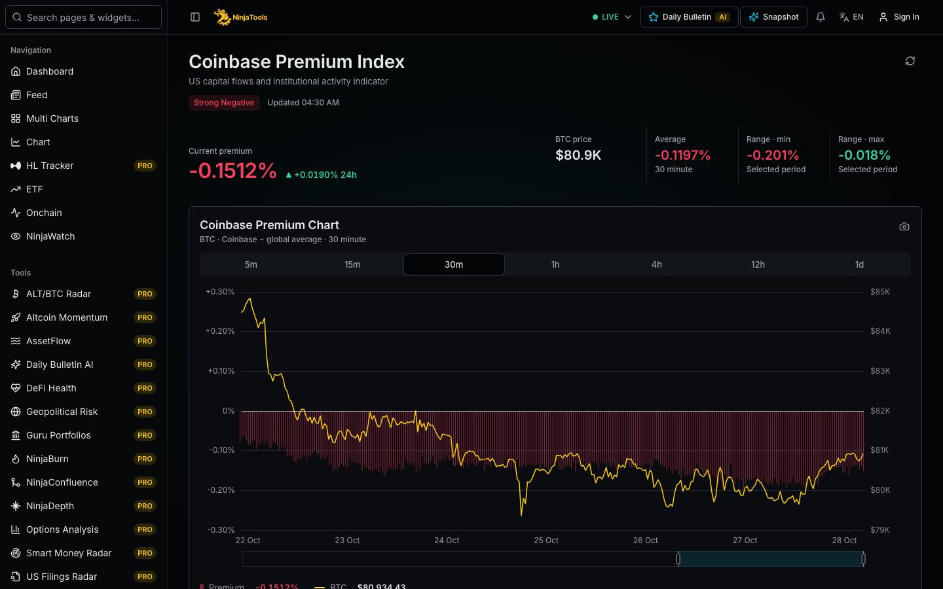Click the HL Tracker icon
The height and width of the screenshot is (589, 943).
(16, 166)
